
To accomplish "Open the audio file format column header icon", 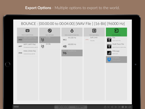I will tap(28, 31).
